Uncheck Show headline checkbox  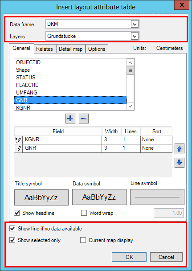17,213
